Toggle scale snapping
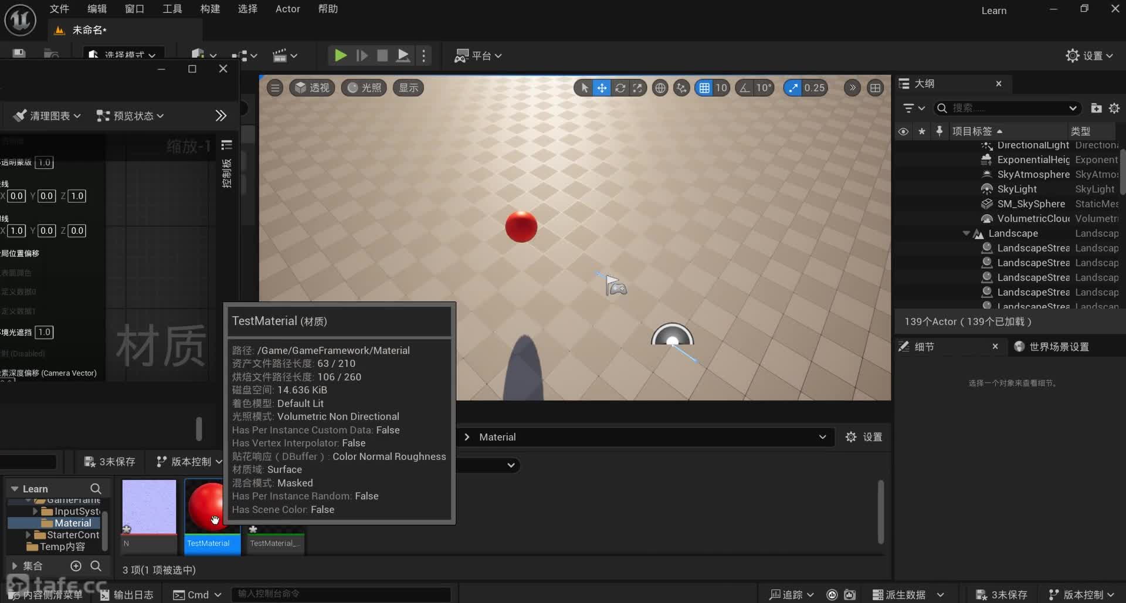Viewport: 1126px width, 603px height. [793, 88]
